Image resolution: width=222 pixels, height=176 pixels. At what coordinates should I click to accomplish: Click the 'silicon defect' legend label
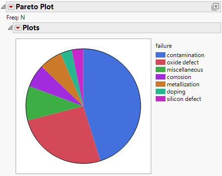click(184, 99)
